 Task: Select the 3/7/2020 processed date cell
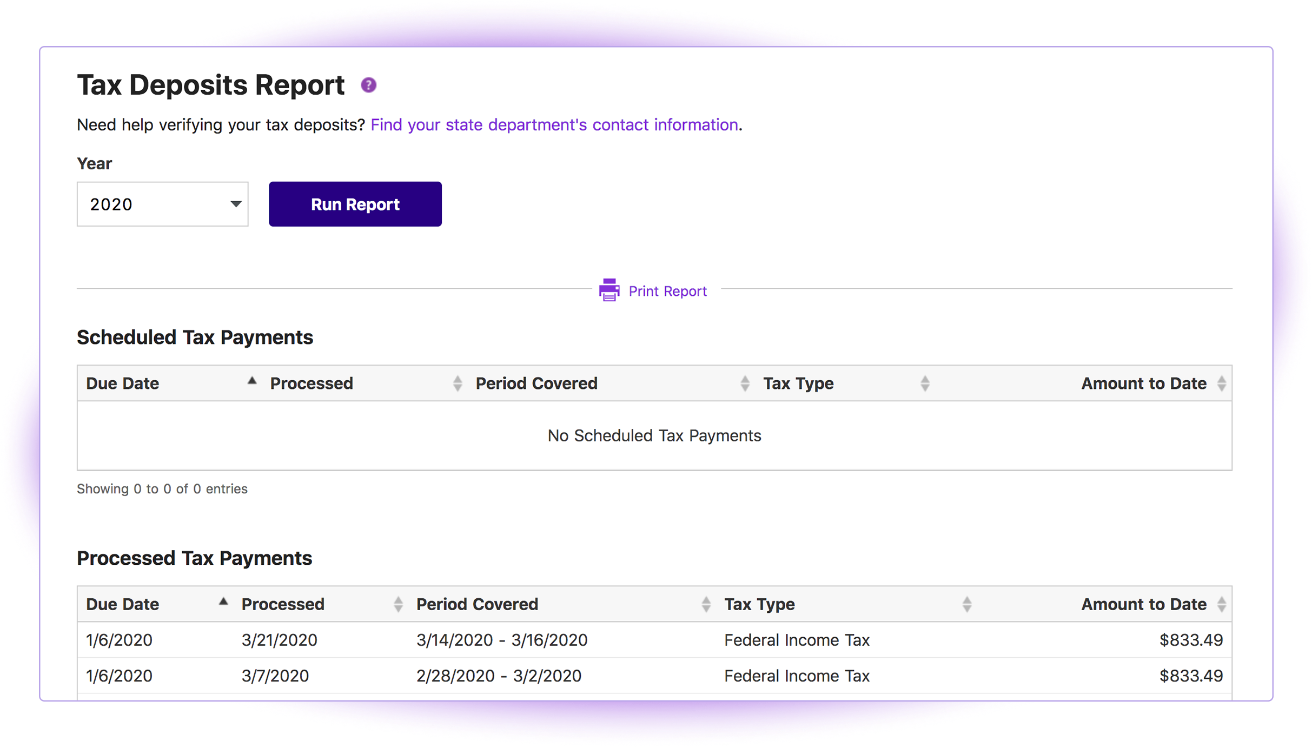click(275, 676)
